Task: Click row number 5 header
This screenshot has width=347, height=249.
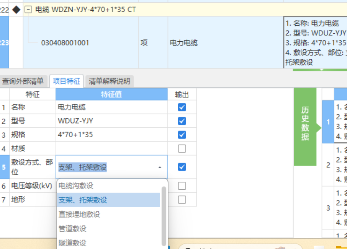Action: point(5,167)
